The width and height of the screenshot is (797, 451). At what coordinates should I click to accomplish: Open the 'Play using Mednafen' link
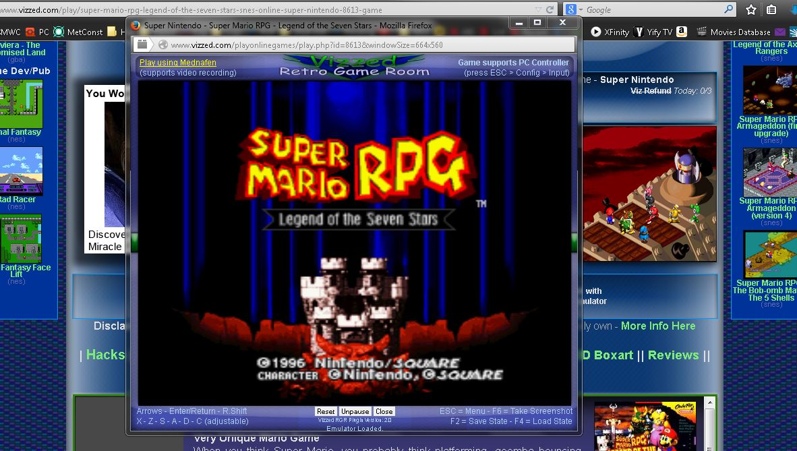click(x=178, y=63)
